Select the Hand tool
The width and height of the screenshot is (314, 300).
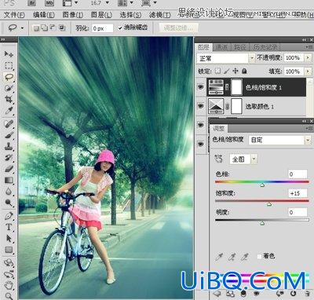(9, 284)
